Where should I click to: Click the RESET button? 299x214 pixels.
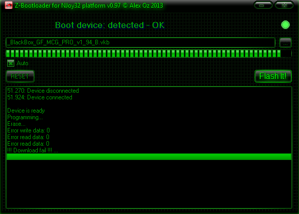click(x=20, y=76)
